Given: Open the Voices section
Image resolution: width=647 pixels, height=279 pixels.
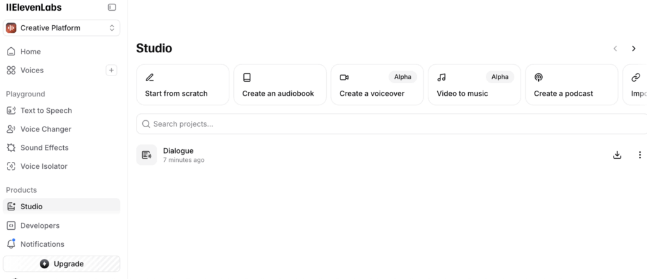Looking at the screenshot, I should pyautogui.click(x=32, y=71).
